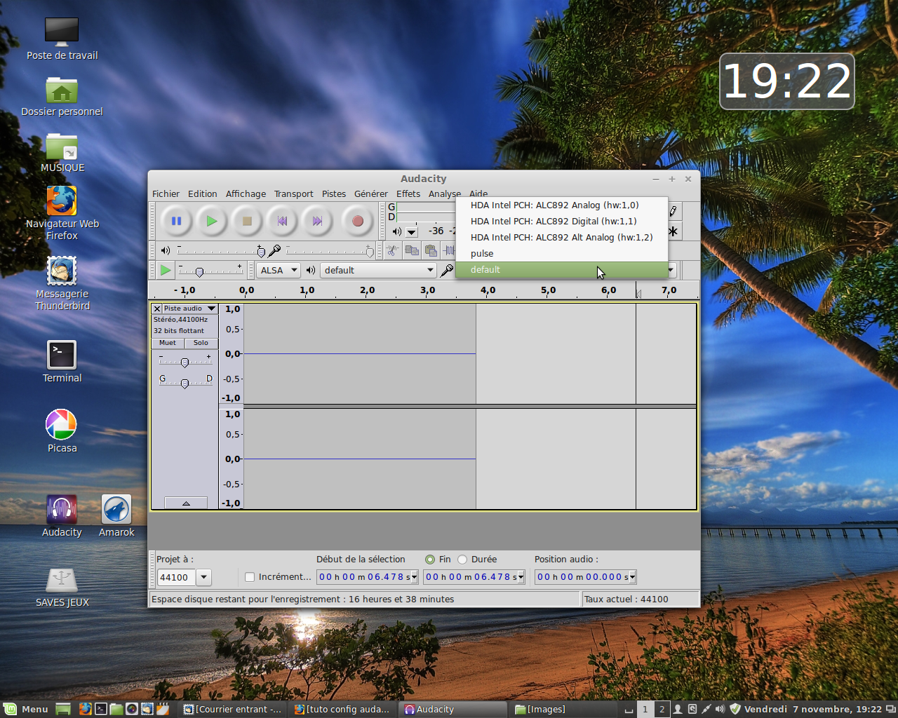Select the Draw pencil tool
Viewport: 898px width, 718px height.
coord(673,211)
